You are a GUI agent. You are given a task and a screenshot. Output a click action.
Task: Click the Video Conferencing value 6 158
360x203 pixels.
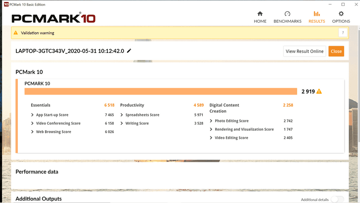tap(109, 123)
